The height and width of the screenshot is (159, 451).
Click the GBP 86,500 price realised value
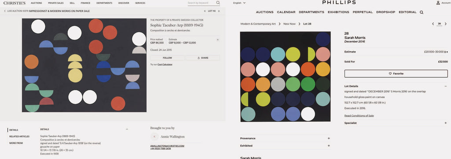pos(157,43)
